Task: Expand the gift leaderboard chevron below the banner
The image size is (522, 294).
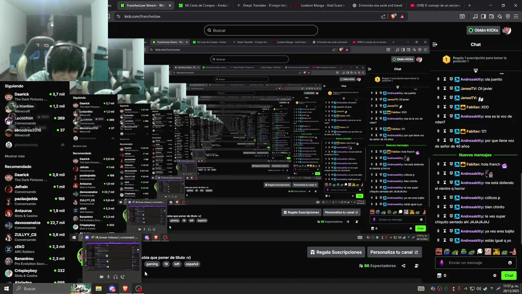Action: coord(476,71)
